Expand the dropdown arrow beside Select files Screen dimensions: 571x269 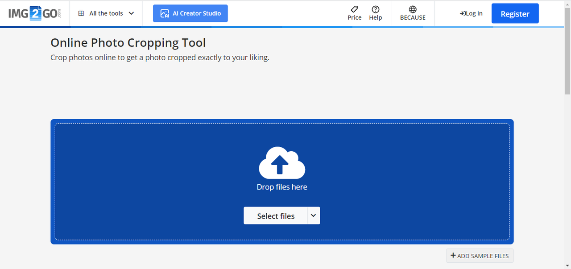[x=314, y=215]
